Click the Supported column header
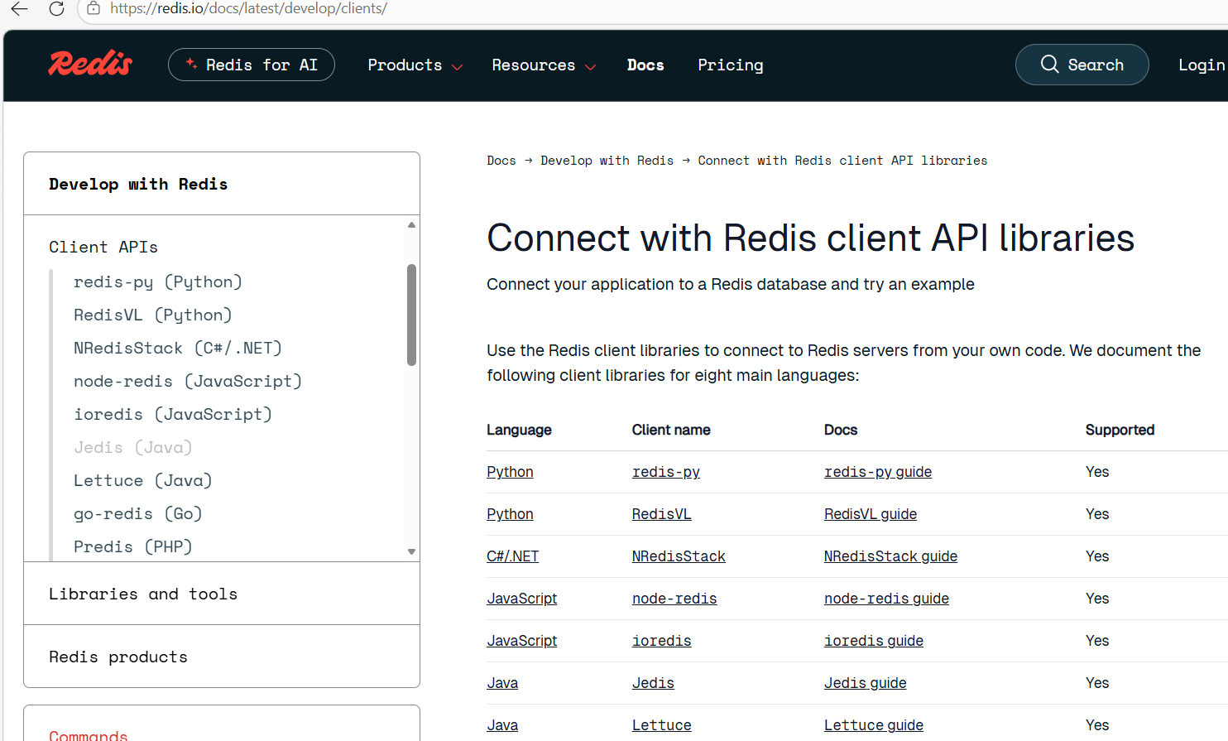Screen dimensions: 1228x741 click(x=1120, y=430)
